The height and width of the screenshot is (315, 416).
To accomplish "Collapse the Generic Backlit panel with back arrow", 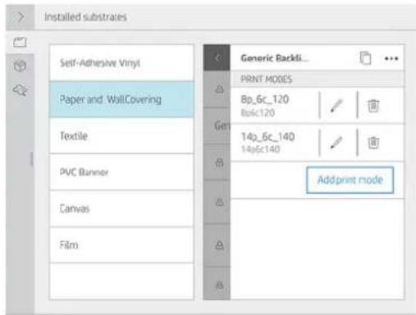I will tap(217, 58).
